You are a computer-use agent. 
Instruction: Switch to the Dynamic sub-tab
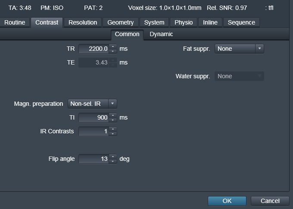161,34
